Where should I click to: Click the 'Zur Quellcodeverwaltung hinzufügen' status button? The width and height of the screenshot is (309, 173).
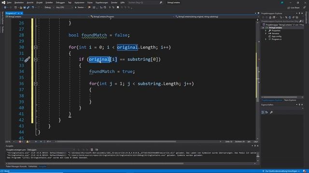(x=281, y=171)
